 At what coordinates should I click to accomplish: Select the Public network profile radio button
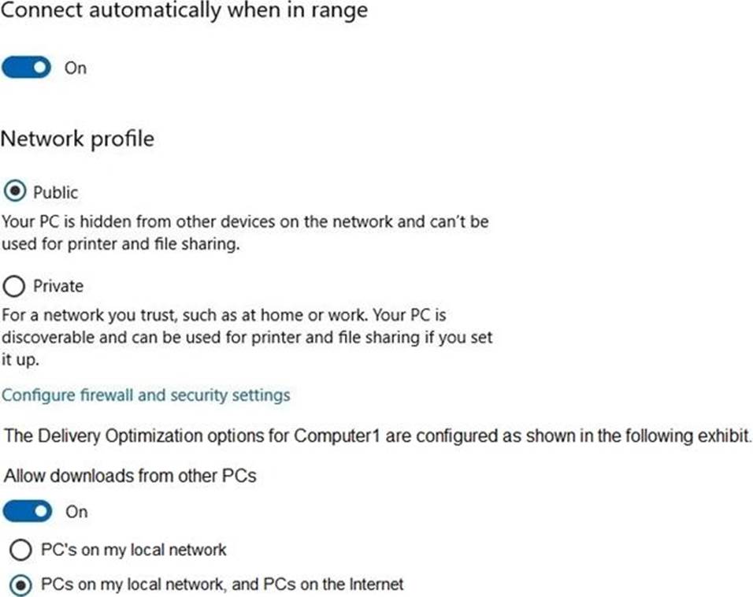coord(14,191)
